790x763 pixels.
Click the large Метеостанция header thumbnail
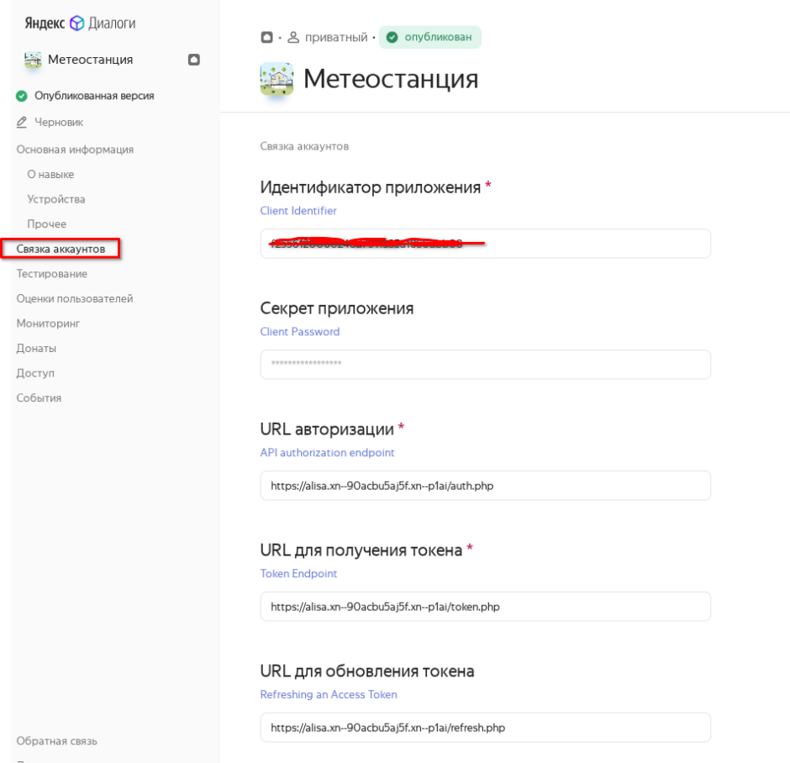point(276,79)
